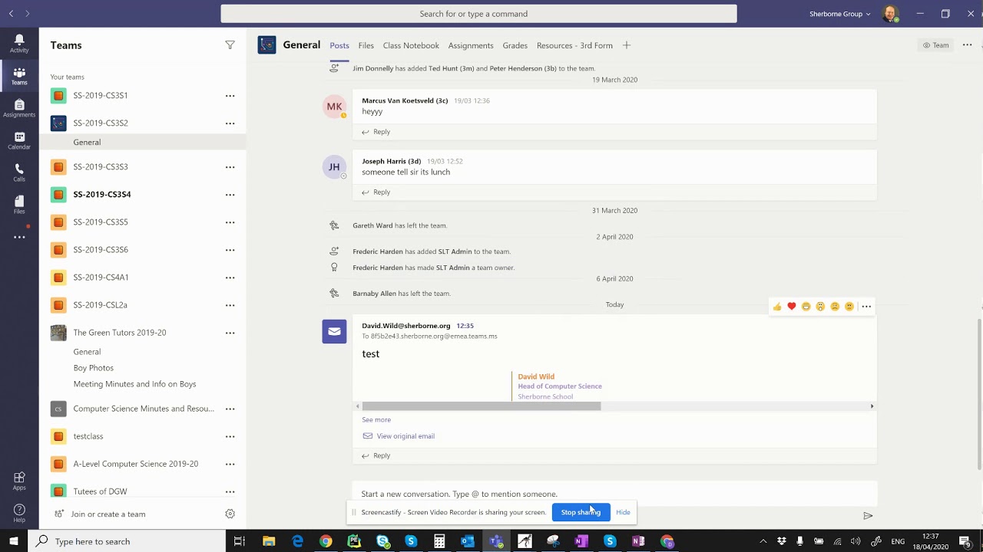
Task: Click the Start a new conversation box
Action: click(x=614, y=494)
